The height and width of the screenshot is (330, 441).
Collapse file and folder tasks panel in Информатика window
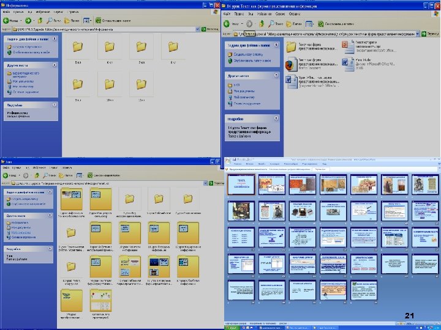55,38
